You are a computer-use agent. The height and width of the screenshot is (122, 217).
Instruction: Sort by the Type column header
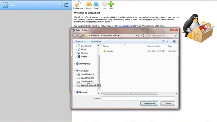(170, 46)
